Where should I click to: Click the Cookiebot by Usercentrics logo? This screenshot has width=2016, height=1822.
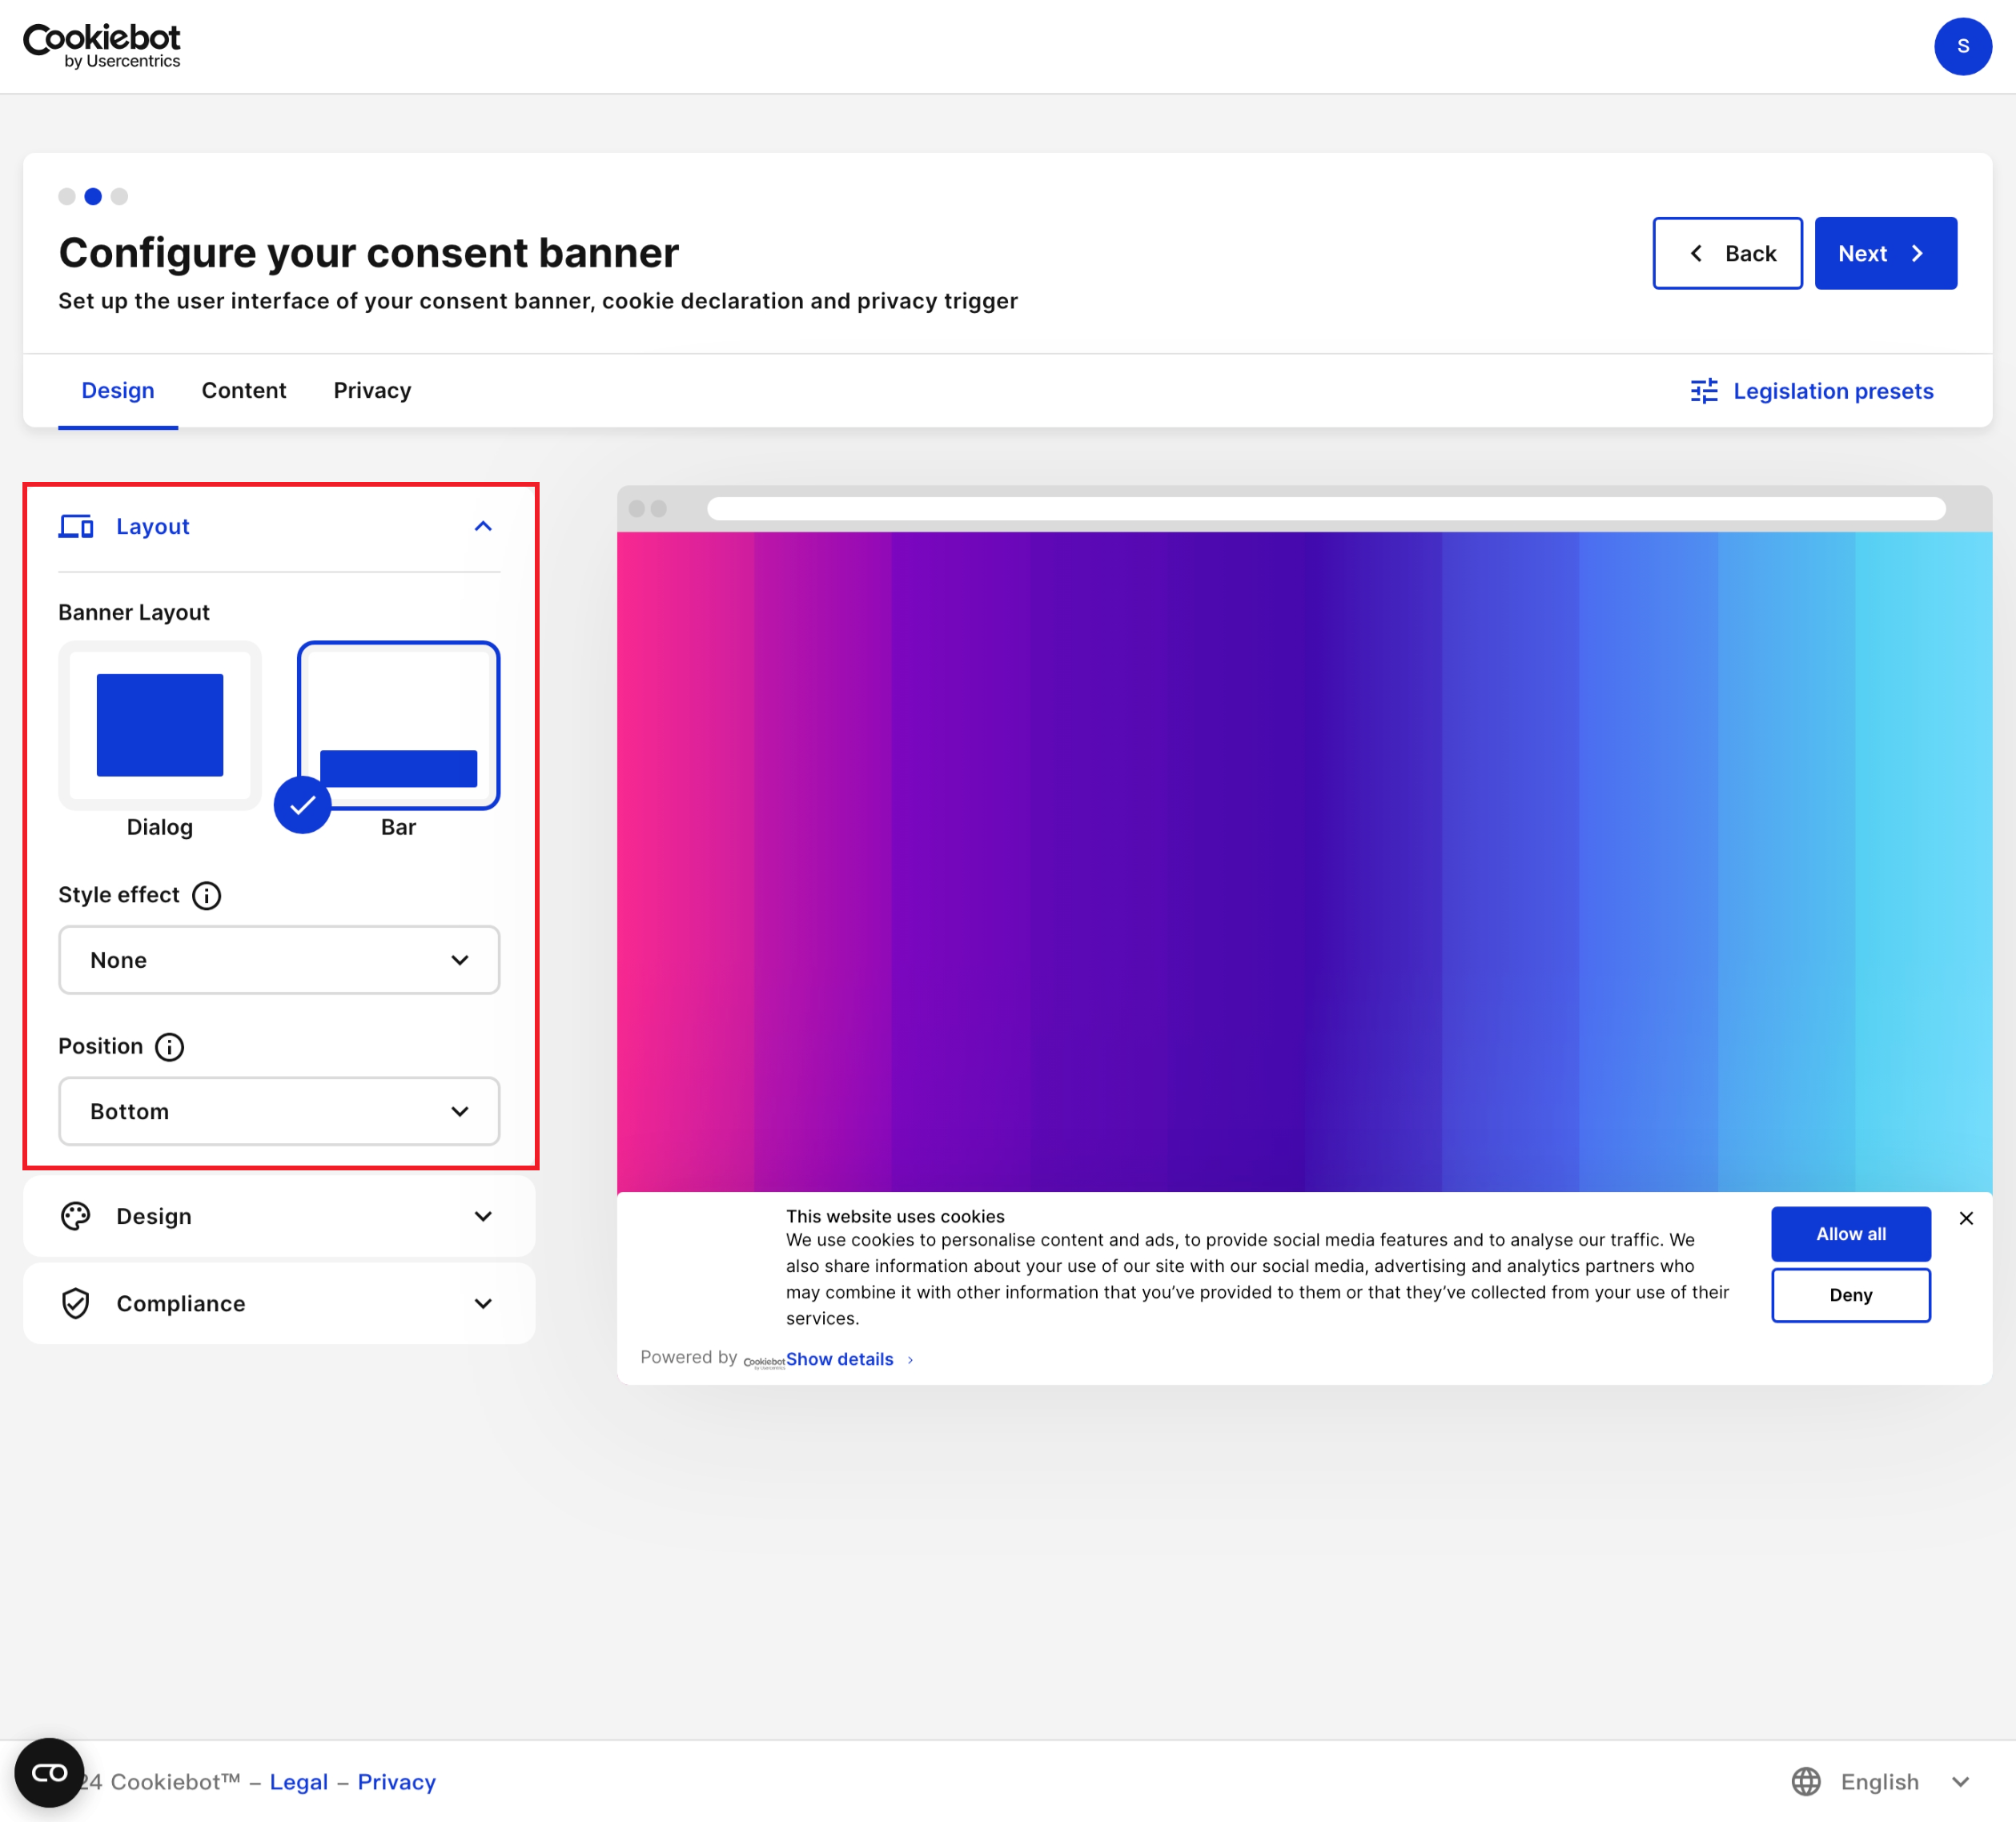point(102,46)
